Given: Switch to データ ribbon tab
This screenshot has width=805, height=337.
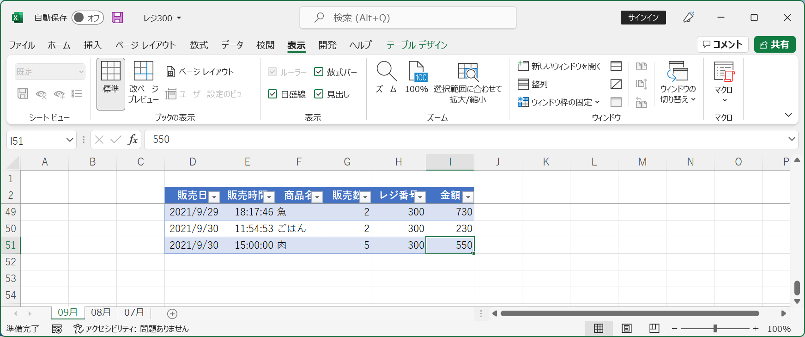Looking at the screenshot, I should click(x=232, y=45).
